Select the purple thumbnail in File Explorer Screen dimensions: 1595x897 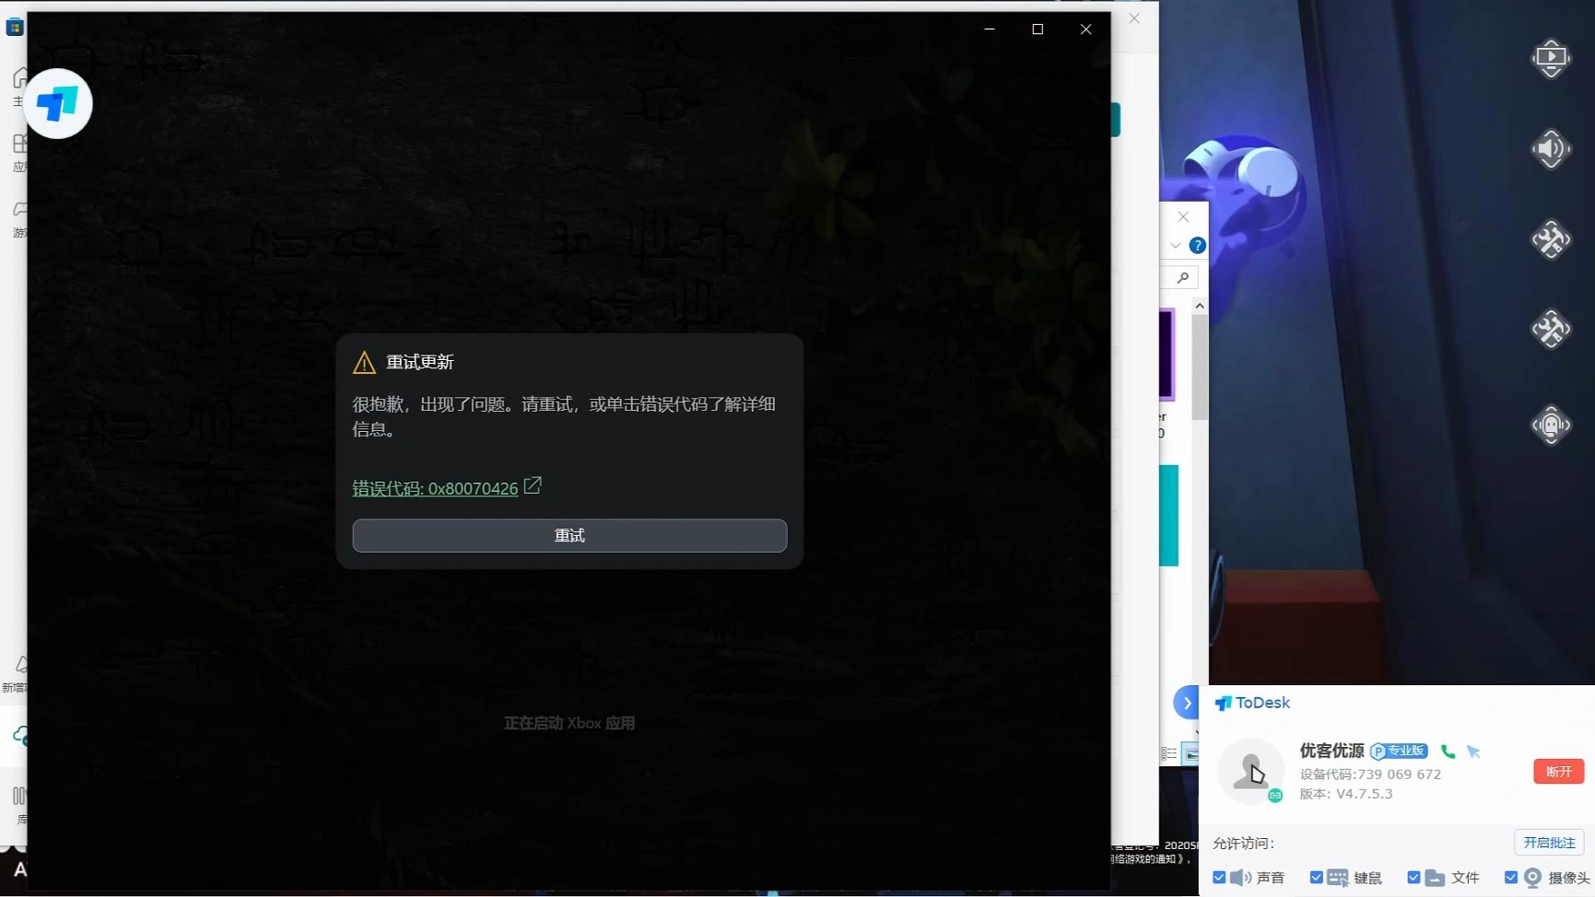pyautogui.click(x=1167, y=354)
